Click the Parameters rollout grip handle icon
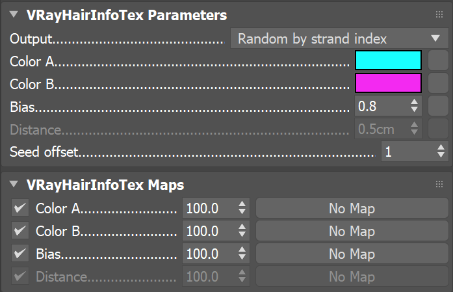 point(439,14)
